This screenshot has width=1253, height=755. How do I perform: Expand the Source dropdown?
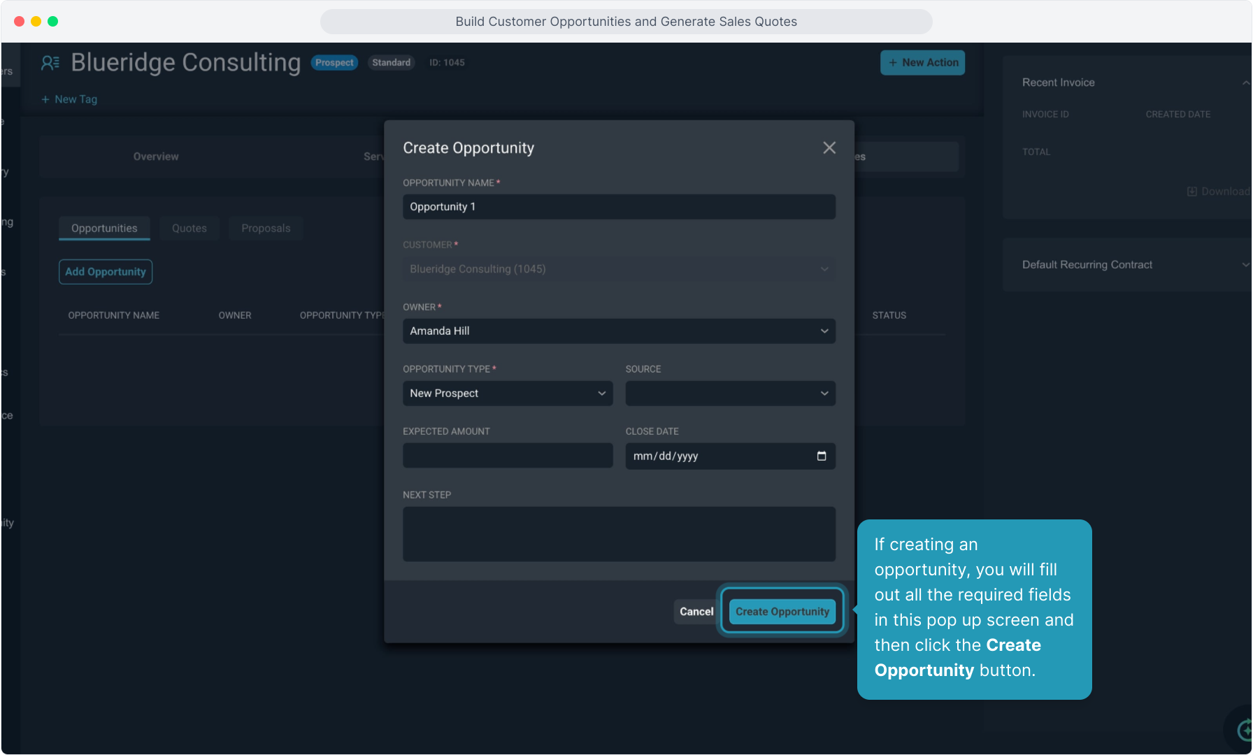(729, 394)
